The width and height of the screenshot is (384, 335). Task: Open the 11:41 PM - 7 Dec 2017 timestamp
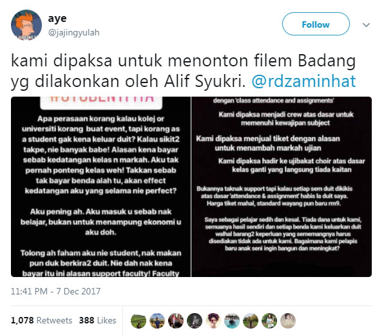(55, 291)
